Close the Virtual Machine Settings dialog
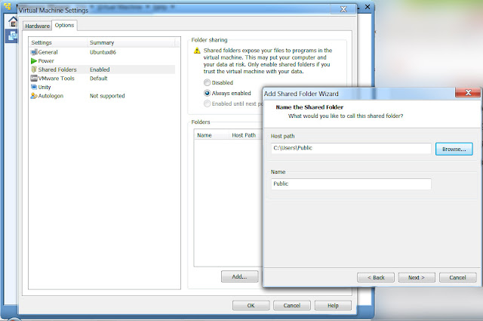Screen dimensions: 483x321 pyautogui.click(x=343, y=9)
